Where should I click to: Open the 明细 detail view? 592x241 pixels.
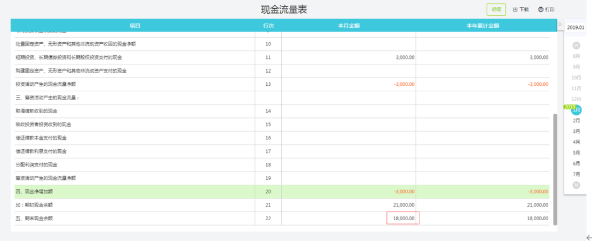tap(496, 9)
